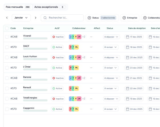The width and height of the screenshot is (160, 127).
Task: Open Renault status dropdown
Action: click(111, 88)
